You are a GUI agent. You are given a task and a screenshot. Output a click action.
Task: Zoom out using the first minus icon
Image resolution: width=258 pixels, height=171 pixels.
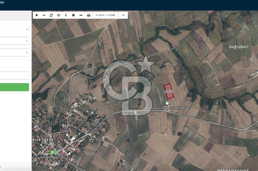coord(44,15)
